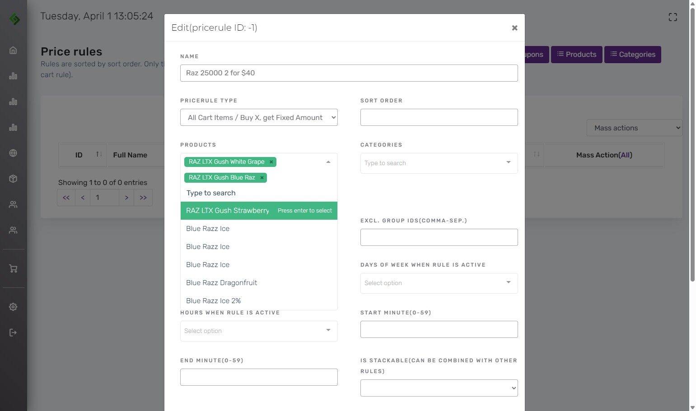Click the bar chart icon directly above globe icon
Image resolution: width=696 pixels, height=411 pixels.
[13, 127]
